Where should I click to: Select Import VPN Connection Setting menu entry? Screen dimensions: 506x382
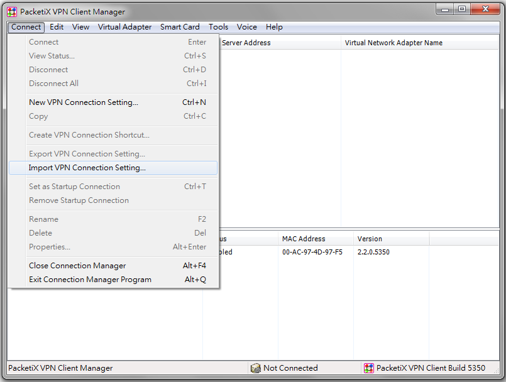(113, 168)
